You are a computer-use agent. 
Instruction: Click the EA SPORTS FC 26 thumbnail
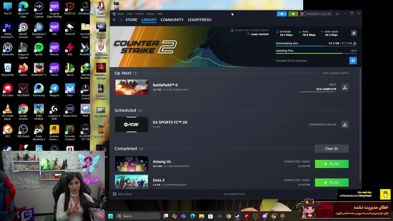131,124
